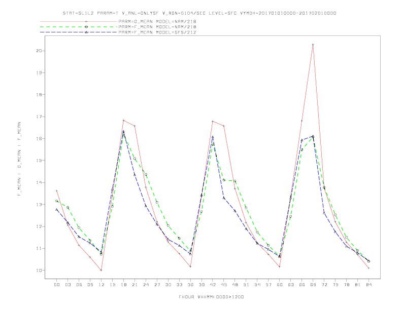The image size is (402, 310).
Task: Click x-axis forecast hour label 75
Action: point(336,285)
